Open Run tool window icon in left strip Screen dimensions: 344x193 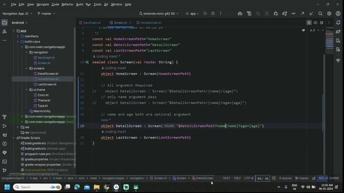tap(4, 126)
